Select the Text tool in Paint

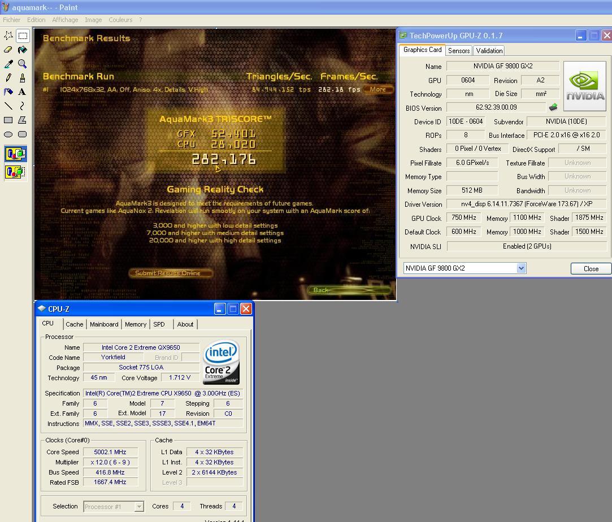coord(23,92)
